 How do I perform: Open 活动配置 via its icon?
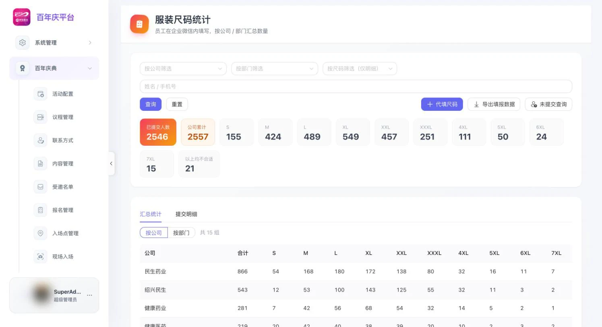click(40, 94)
